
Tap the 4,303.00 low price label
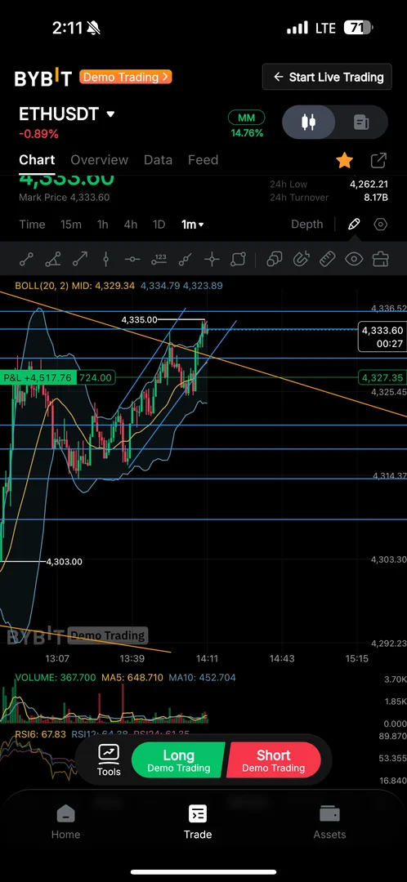point(64,562)
